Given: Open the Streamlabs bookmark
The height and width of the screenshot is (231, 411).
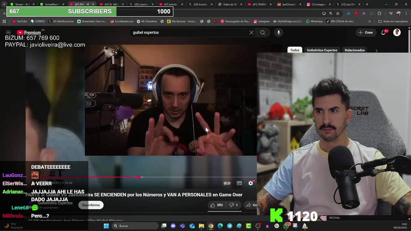Looking at the screenshot, I should pos(92,21).
